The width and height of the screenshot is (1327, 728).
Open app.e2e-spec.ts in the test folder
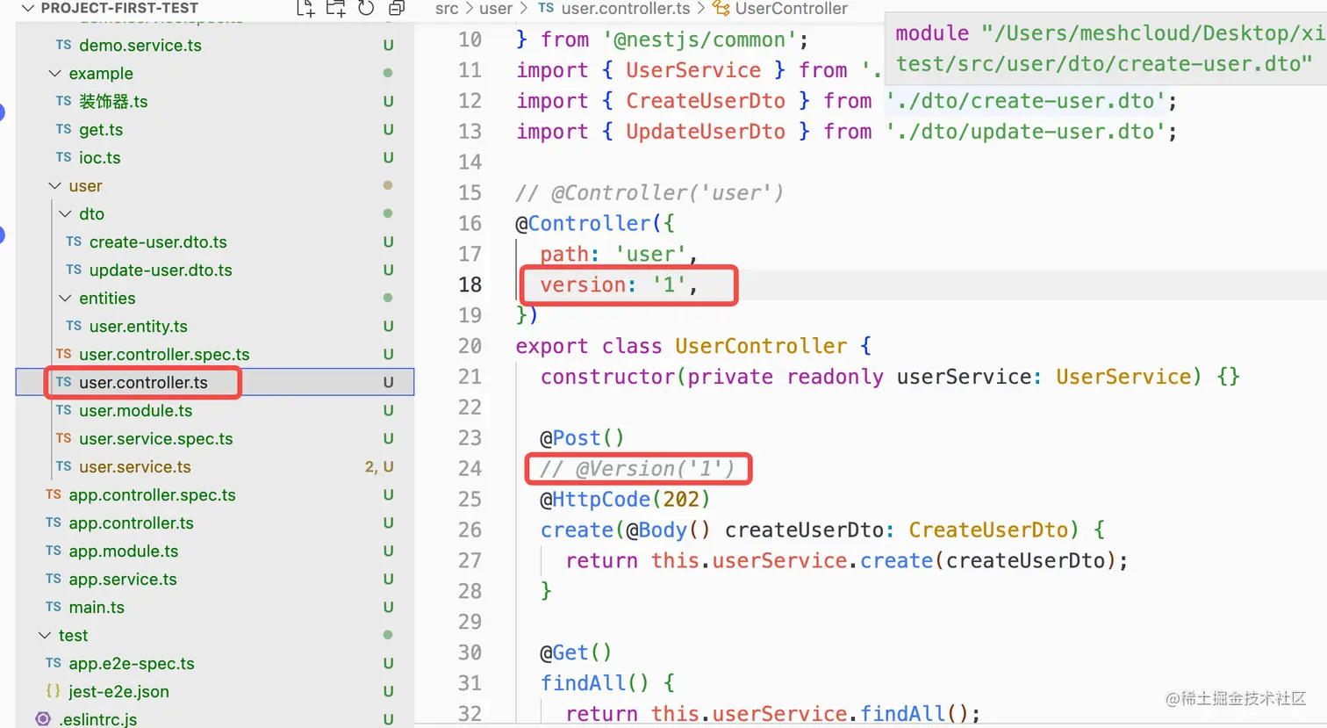[132, 663]
